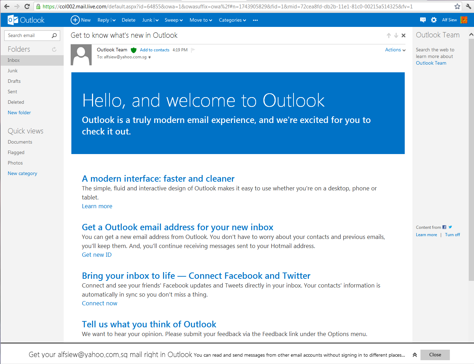The width and height of the screenshot is (474, 364).
Task: Click the Alf Siew account name
Action: coord(449,20)
